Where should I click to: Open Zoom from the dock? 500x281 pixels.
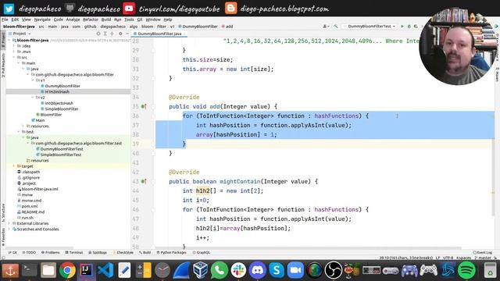pos(295,270)
